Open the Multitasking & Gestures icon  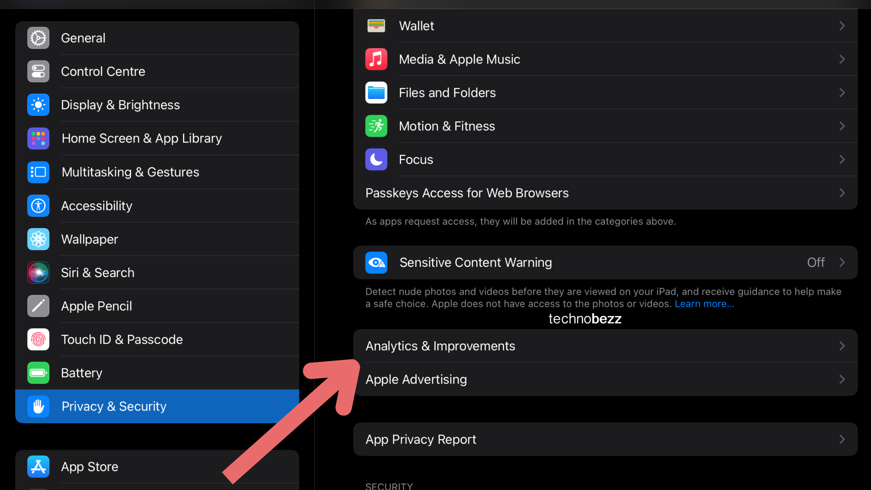click(x=38, y=172)
